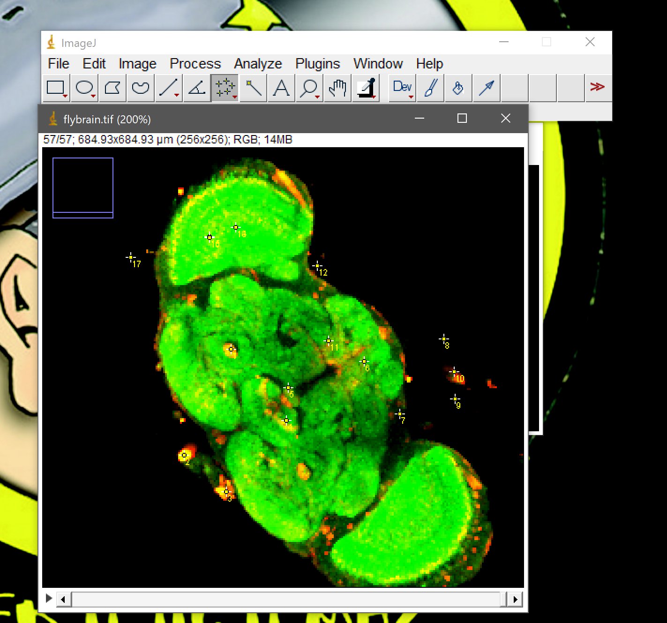
Task: Click the 'flybrain.tif (200%)' window title
Action: [x=107, y=120]
